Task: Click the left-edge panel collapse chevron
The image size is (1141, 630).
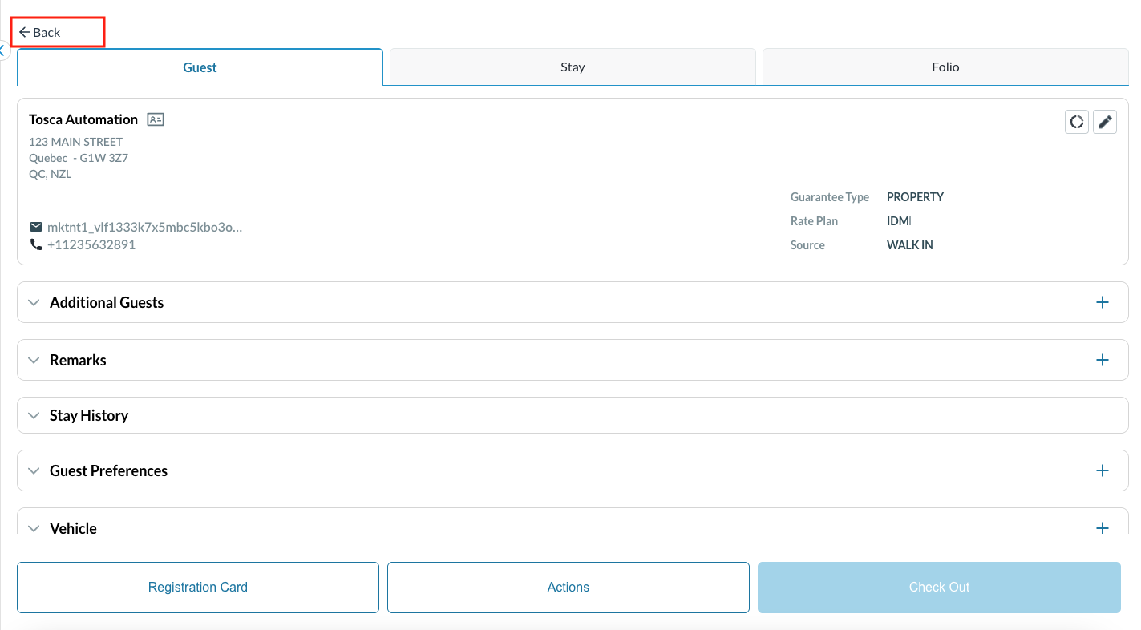Action: [x=4, y=50]
